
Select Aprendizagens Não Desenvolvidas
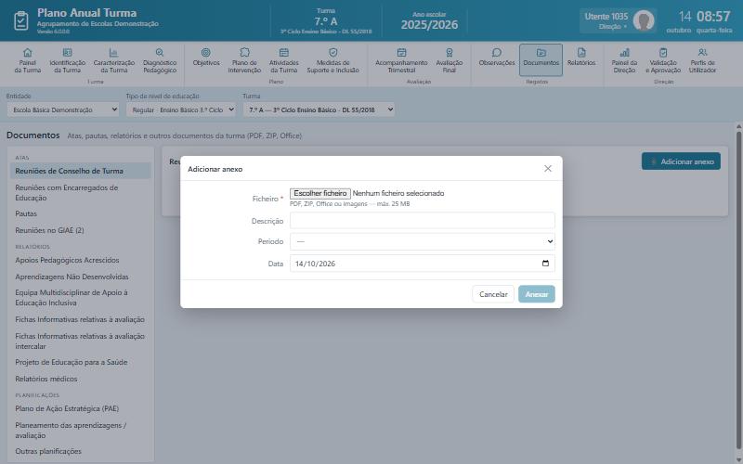pyautogui.click(x=80, y=277)
